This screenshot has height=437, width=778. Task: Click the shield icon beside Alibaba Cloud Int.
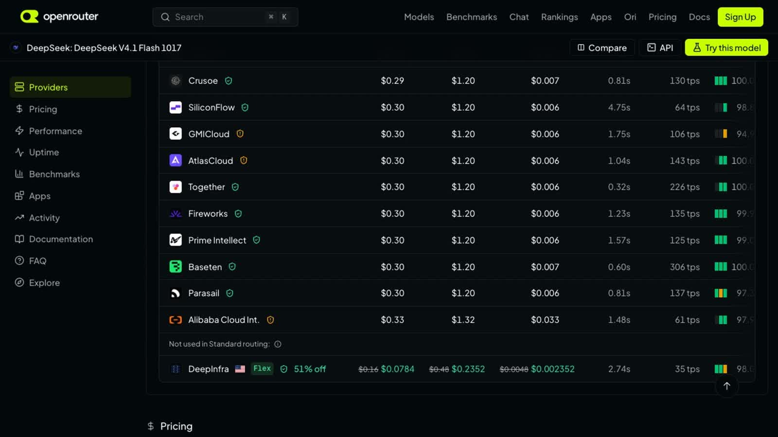[x=270, y=320]
